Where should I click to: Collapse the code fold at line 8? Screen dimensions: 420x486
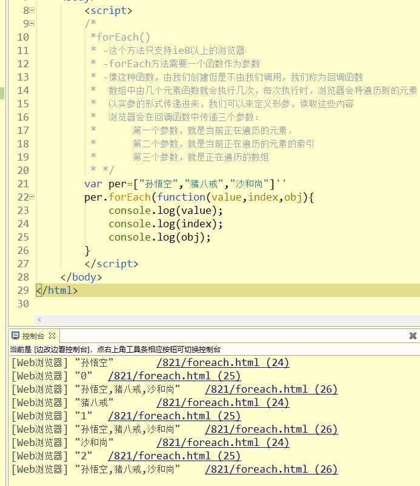pyautogui.click(x=32, y=10)
